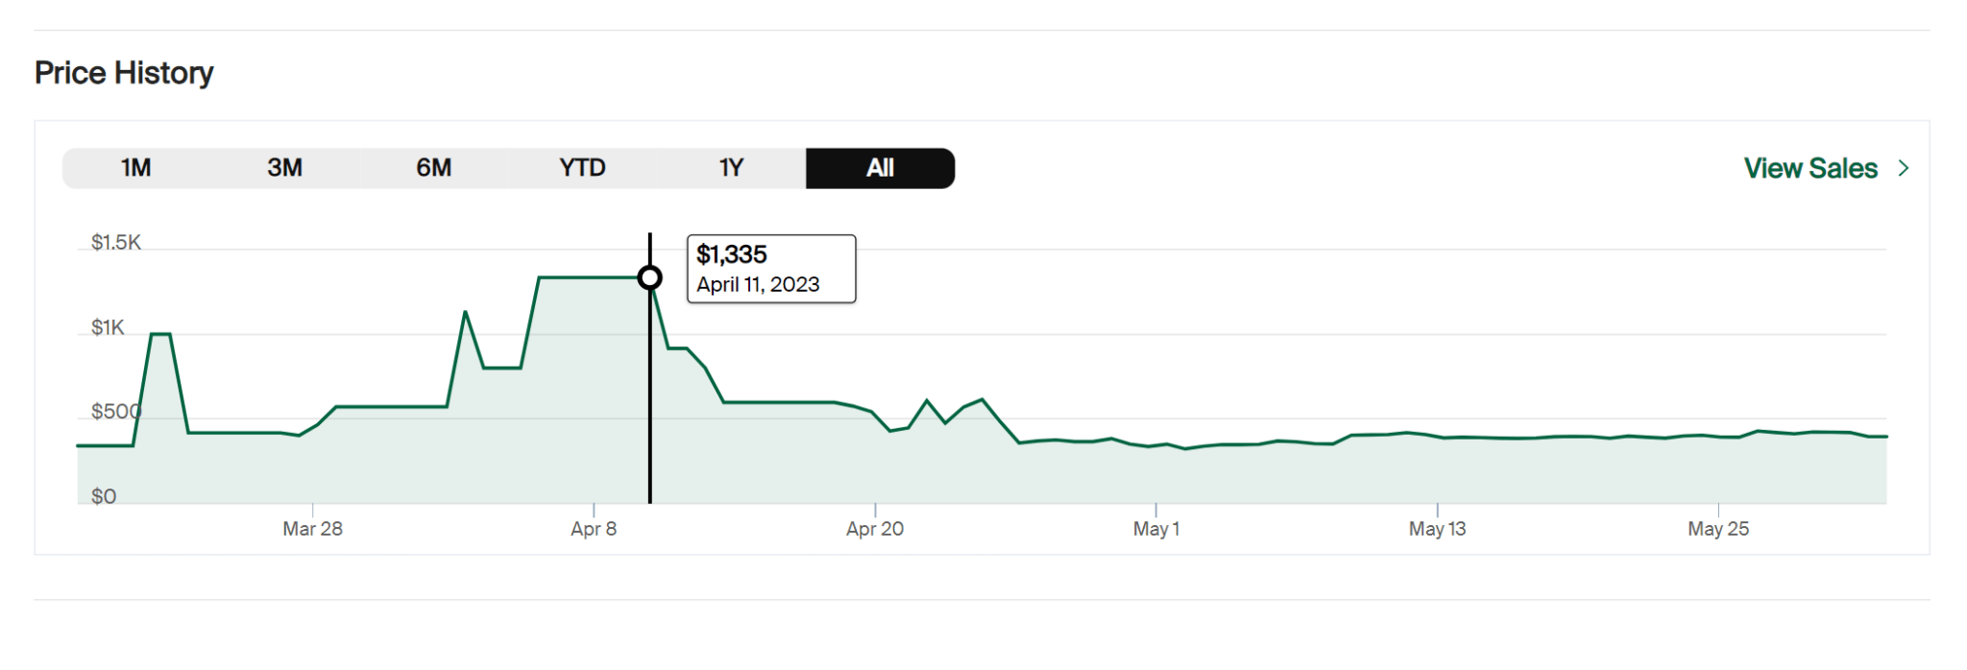Viewport: 1967px width, 670px height.
Task: Click the Price History heading
Action: pyautogui.click(x=124, y=73)
